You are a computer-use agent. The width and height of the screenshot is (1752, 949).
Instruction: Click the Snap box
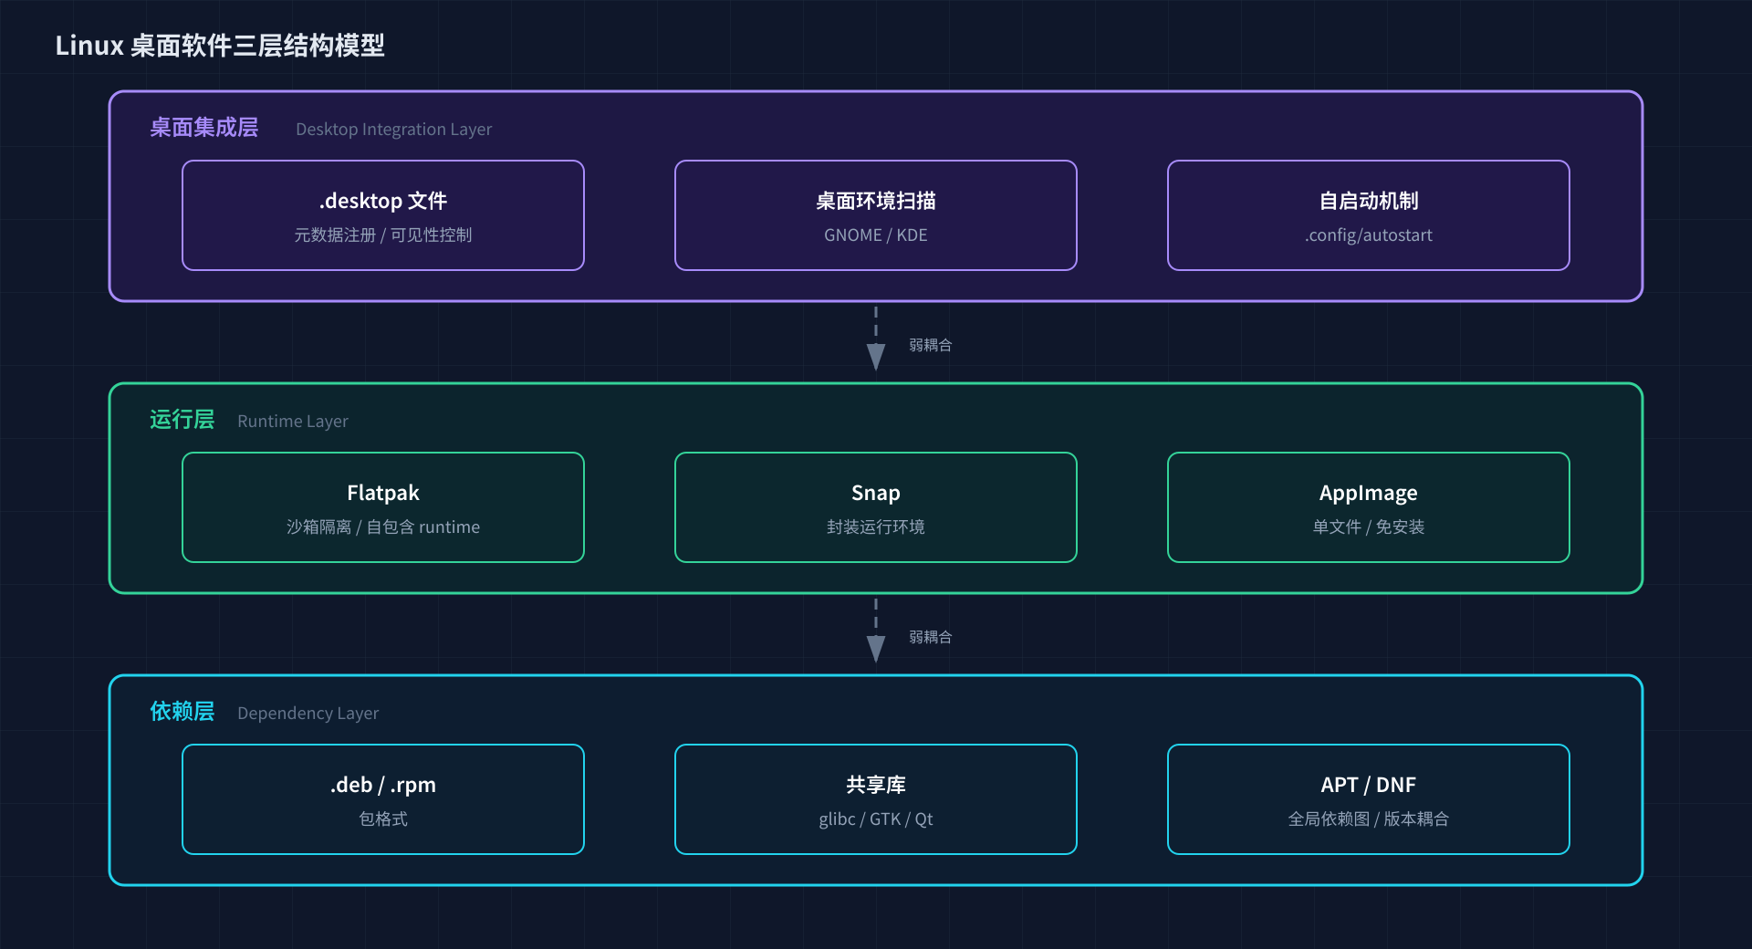876,507
